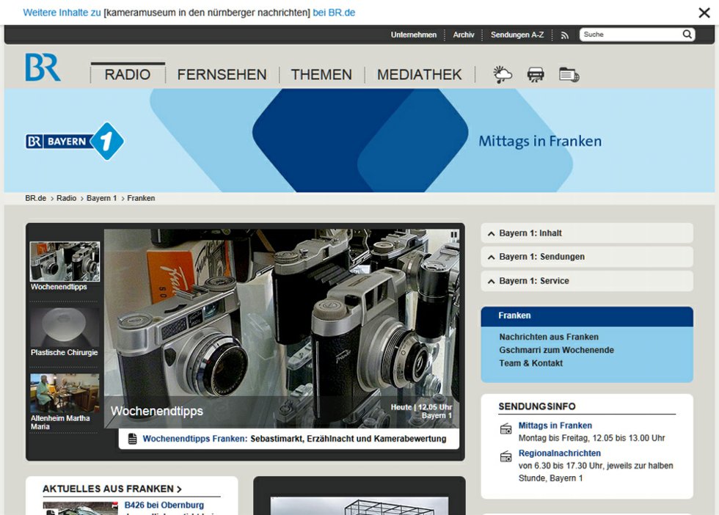Viewport: 719px width, 515px height.
Task: Open the weather icon
Action: (502, 74)
